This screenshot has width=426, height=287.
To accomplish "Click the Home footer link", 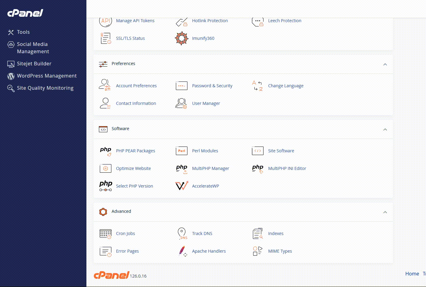I will pyautogui.click(x=412, y=274).
